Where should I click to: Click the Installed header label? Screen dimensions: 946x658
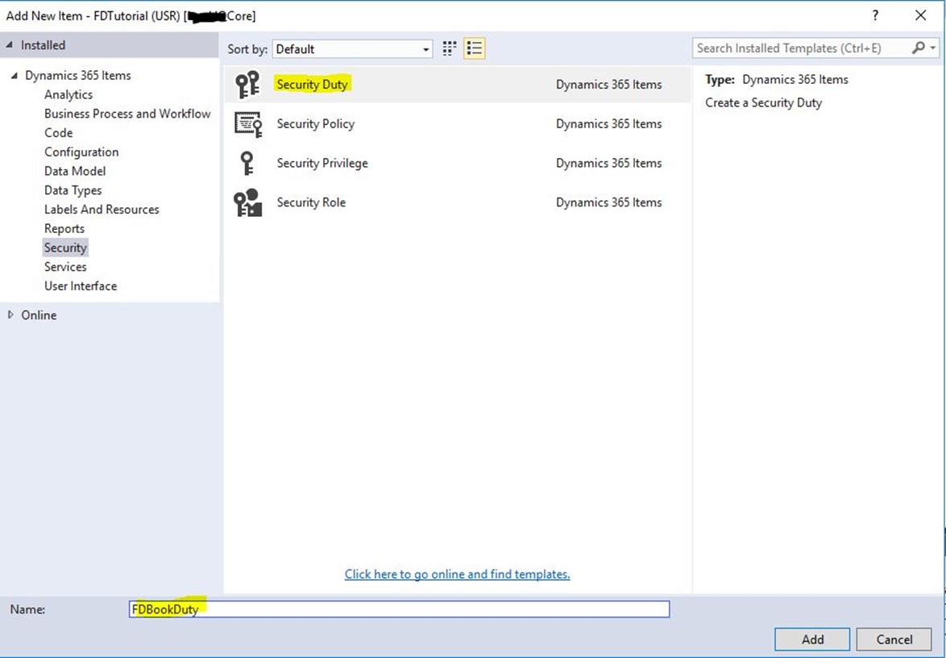(43, 45)
